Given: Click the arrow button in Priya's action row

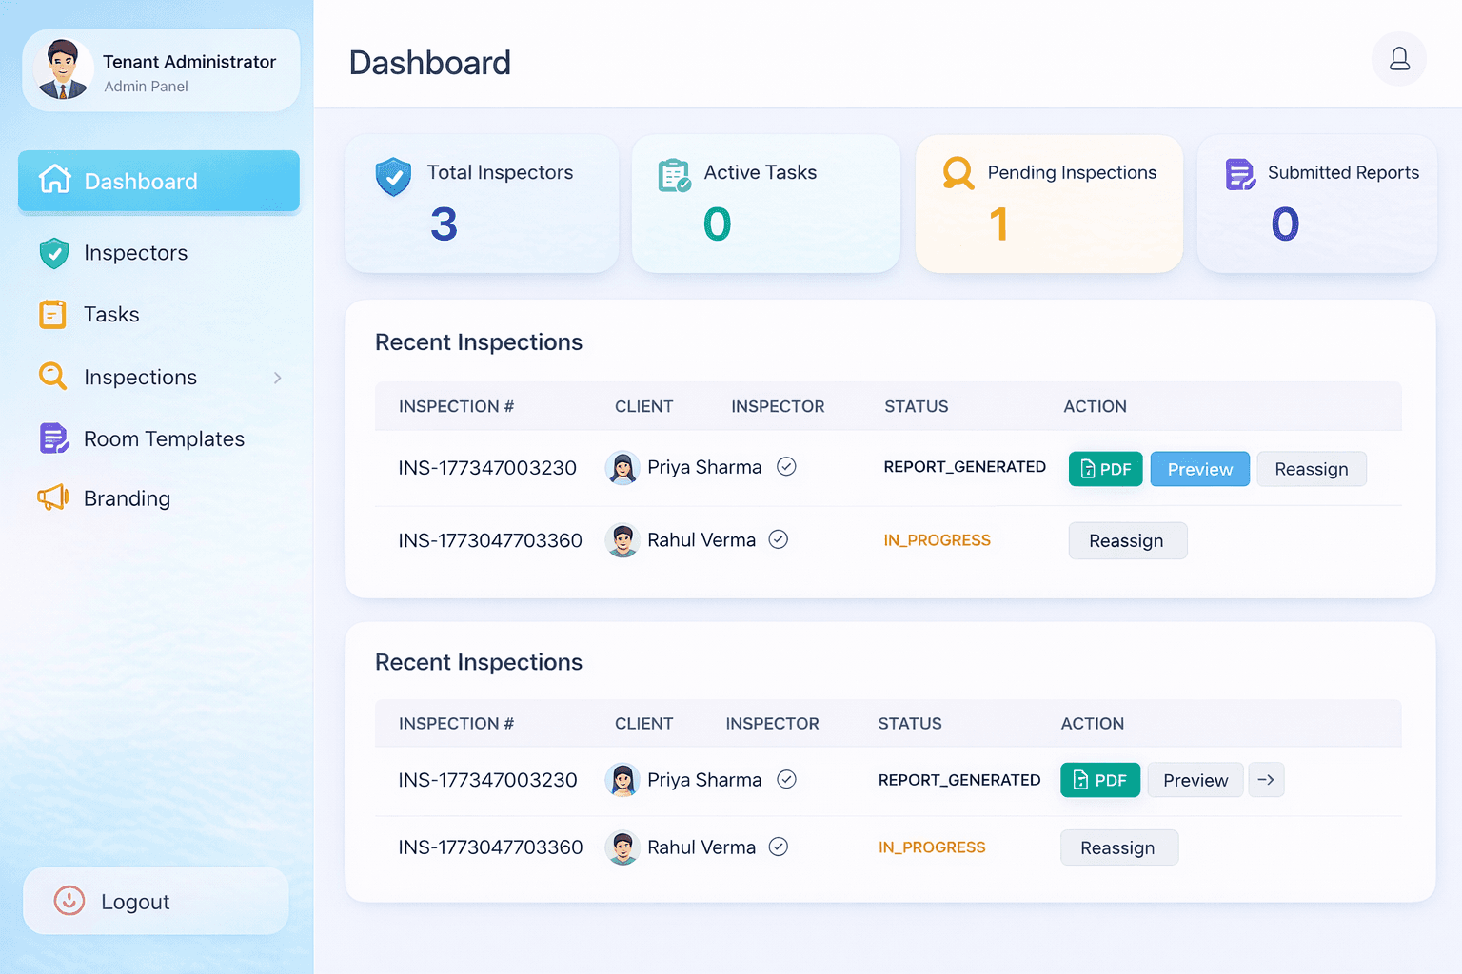Looking at the screenshot, I should [x=1266, y=780].
